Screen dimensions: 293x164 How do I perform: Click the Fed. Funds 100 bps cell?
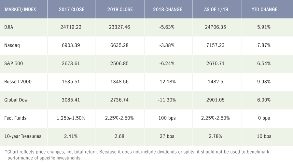pyautogui.click(x=167, y=118)
